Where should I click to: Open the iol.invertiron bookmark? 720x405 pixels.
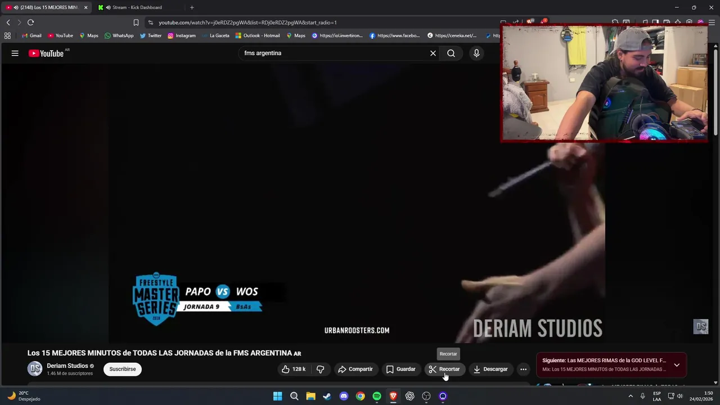tap(337, 35)
